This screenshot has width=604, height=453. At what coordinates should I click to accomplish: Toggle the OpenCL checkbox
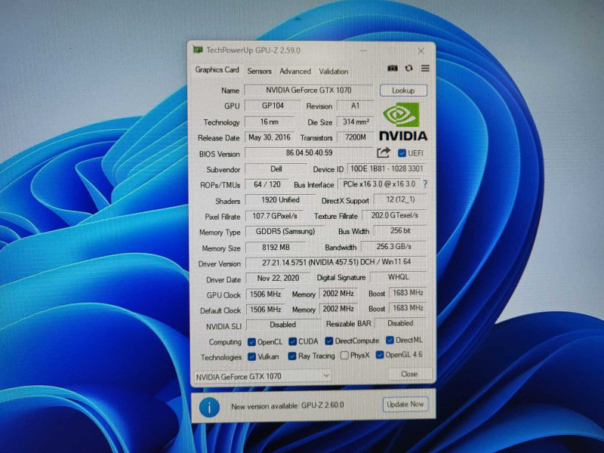point(251,342)
